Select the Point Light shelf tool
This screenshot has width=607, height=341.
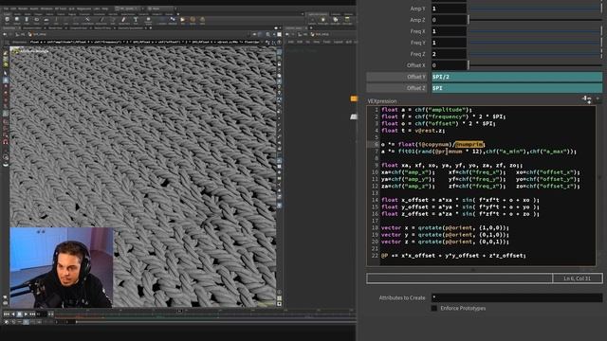coord(322,20)
